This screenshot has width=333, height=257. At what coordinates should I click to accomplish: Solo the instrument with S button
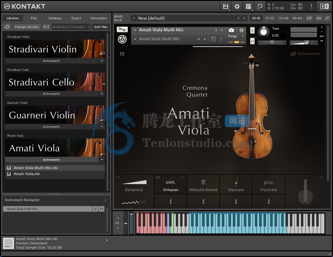(252, 31)
